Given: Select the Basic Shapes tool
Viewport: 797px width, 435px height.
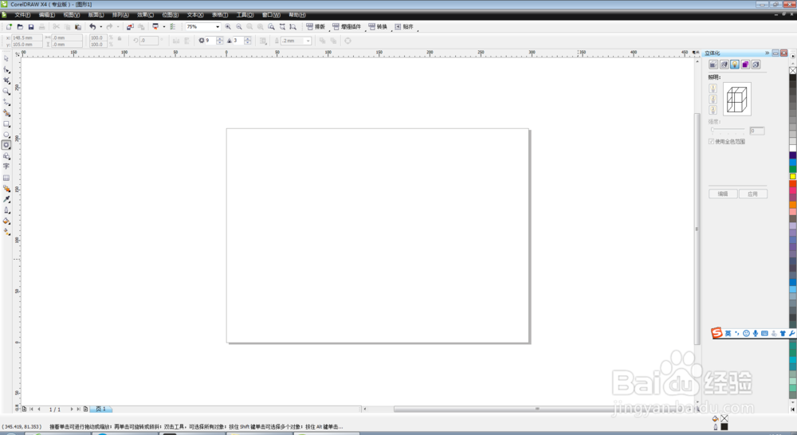Looking at the screenshot, I should 6,155.
